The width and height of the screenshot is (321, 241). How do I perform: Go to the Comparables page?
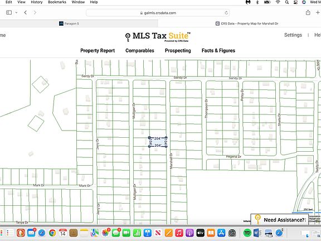140,51
